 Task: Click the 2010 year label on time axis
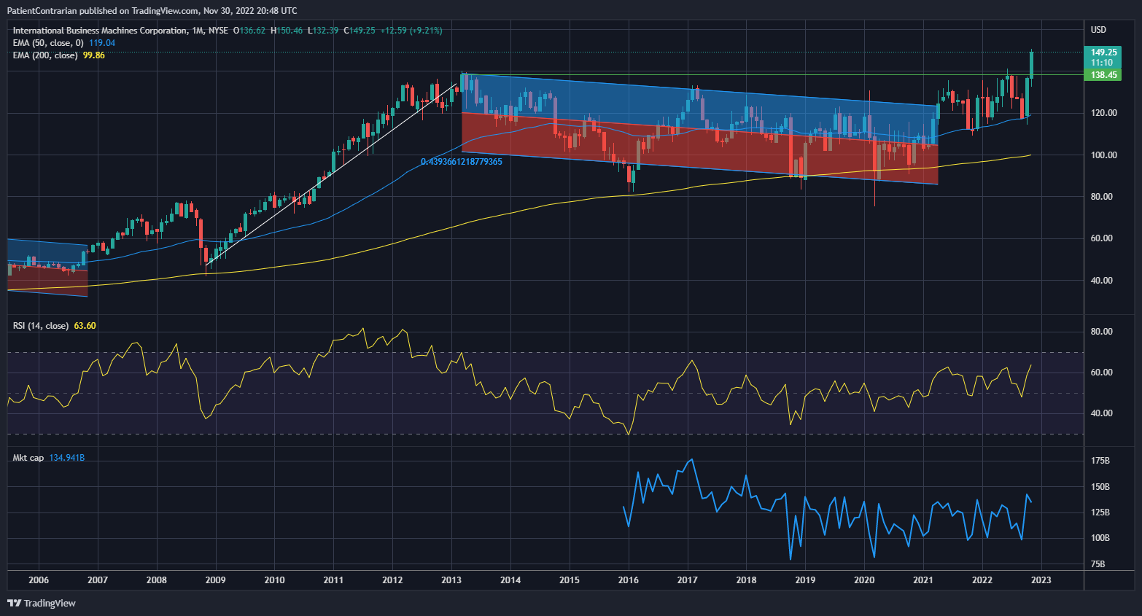click(x=275, y=580)
